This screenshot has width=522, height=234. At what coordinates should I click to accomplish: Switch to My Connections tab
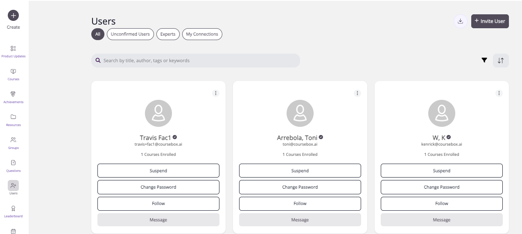202,34
